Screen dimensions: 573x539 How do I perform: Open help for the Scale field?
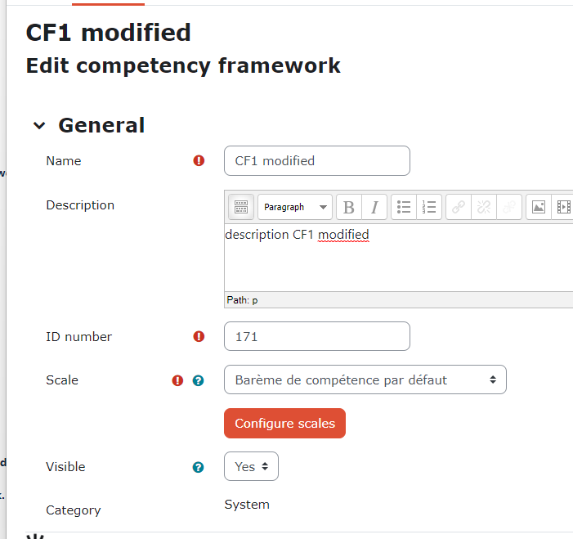pos(198,380)
